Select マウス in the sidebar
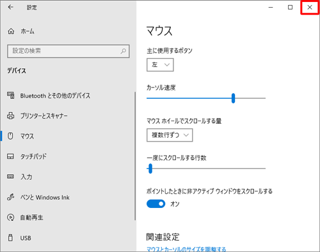Image resolution: width=320 pixels, height=252 pixels. click(68, 136)
